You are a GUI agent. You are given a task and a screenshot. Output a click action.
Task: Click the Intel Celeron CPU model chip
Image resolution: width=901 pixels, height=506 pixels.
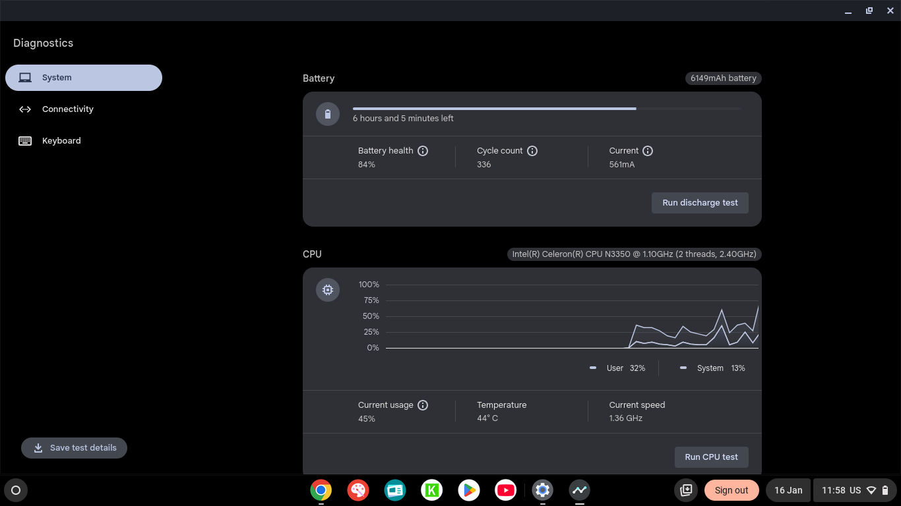pos(635,254)
